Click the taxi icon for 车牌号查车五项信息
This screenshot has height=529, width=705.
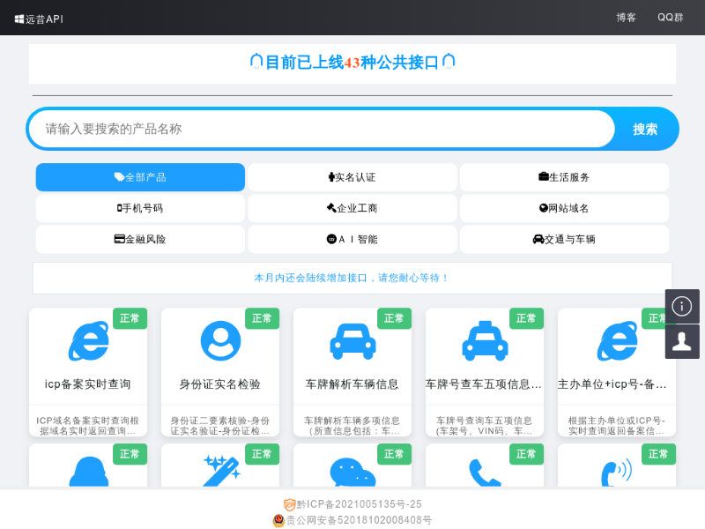click(485, 340)
